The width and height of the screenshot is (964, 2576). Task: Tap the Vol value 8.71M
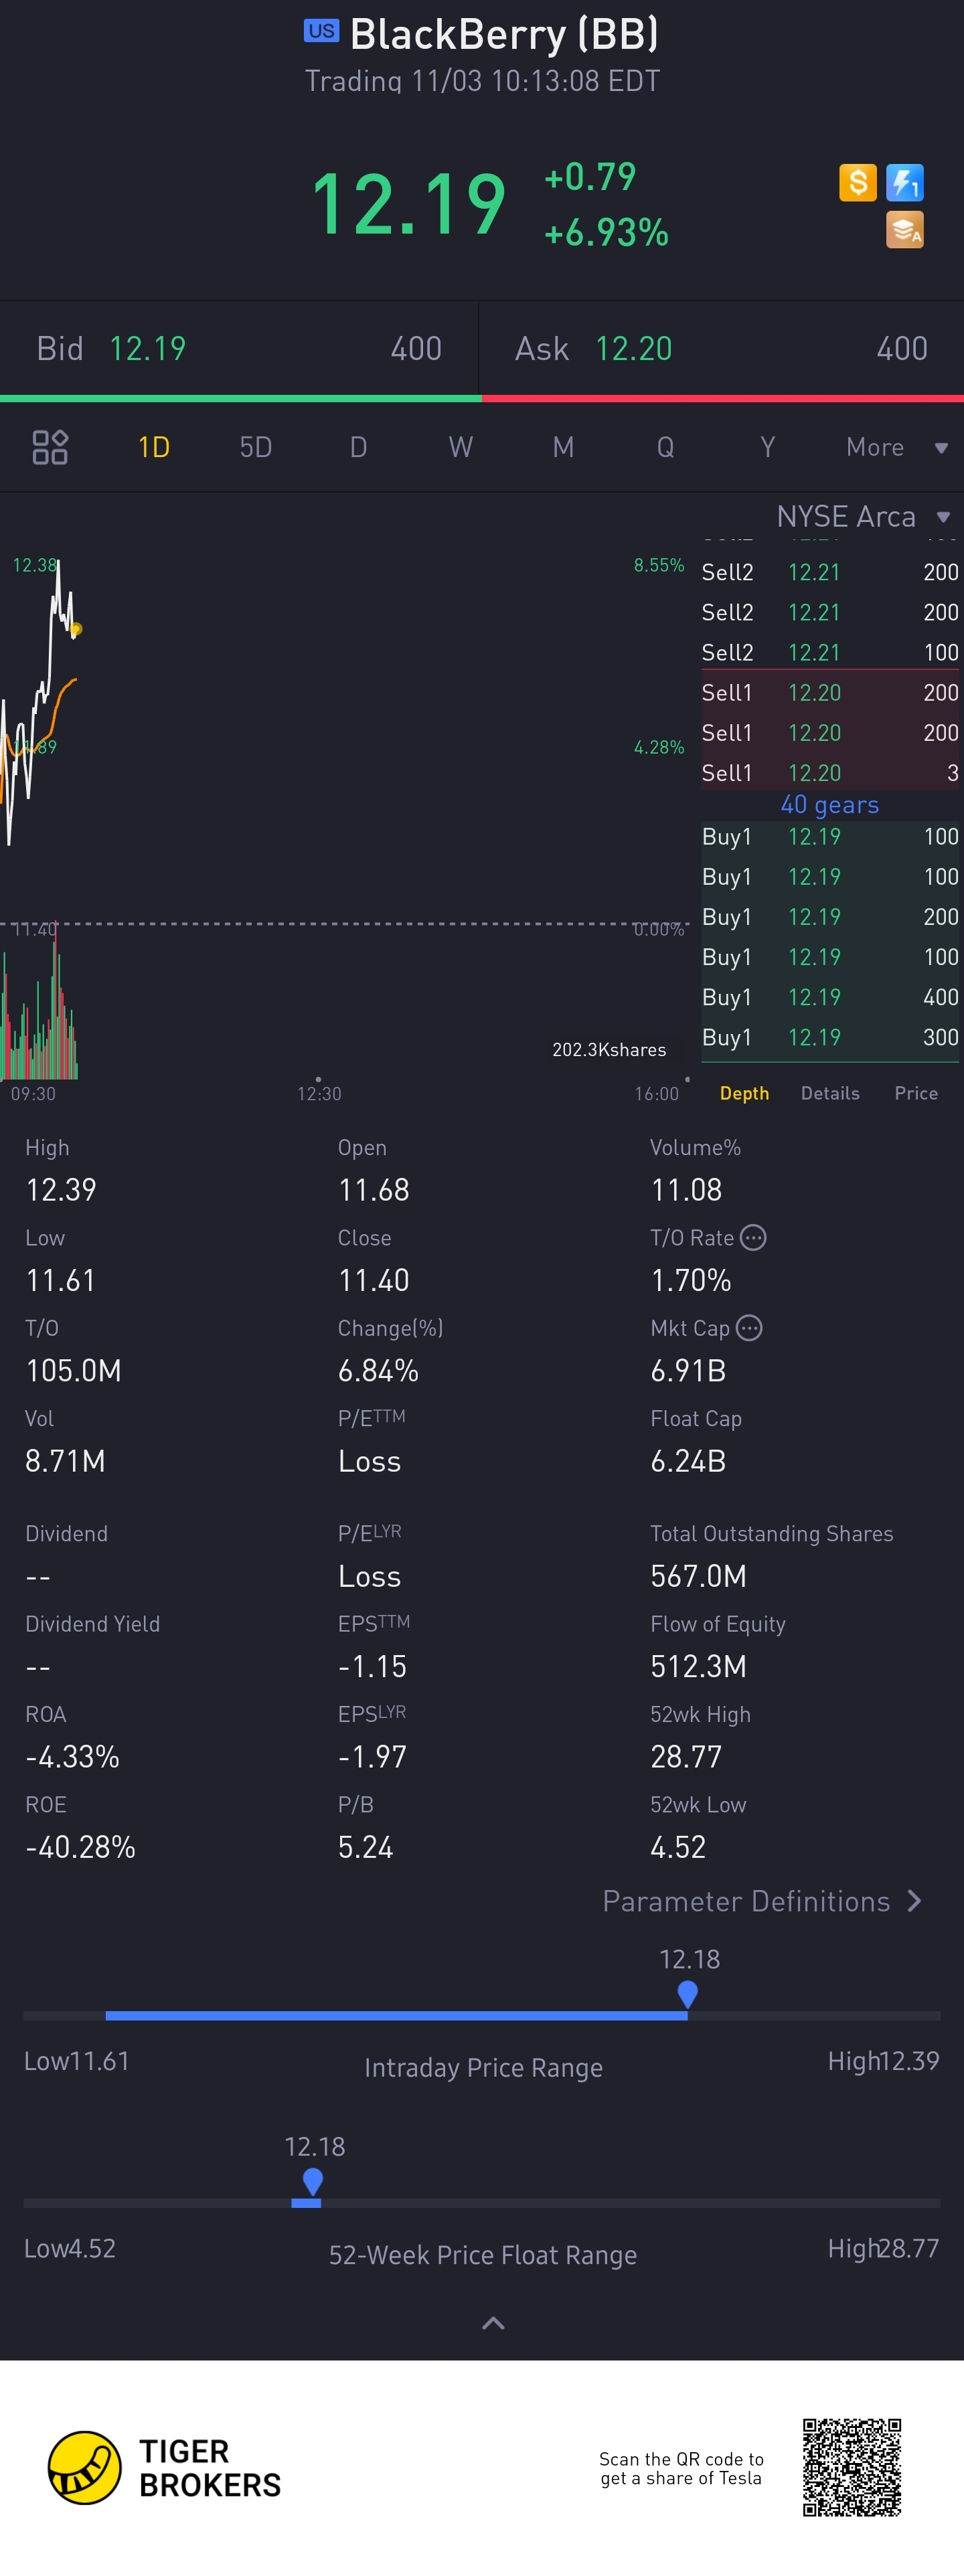[x=65, y=1461]
